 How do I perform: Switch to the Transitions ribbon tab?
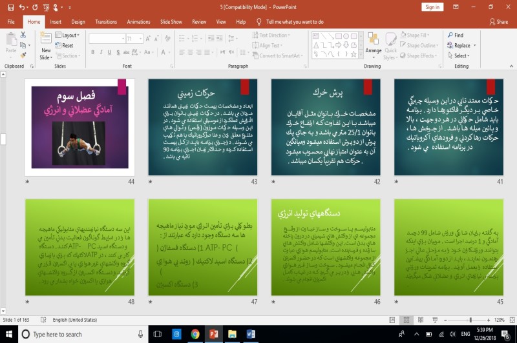pyautogui.click(x=106, y=21)
